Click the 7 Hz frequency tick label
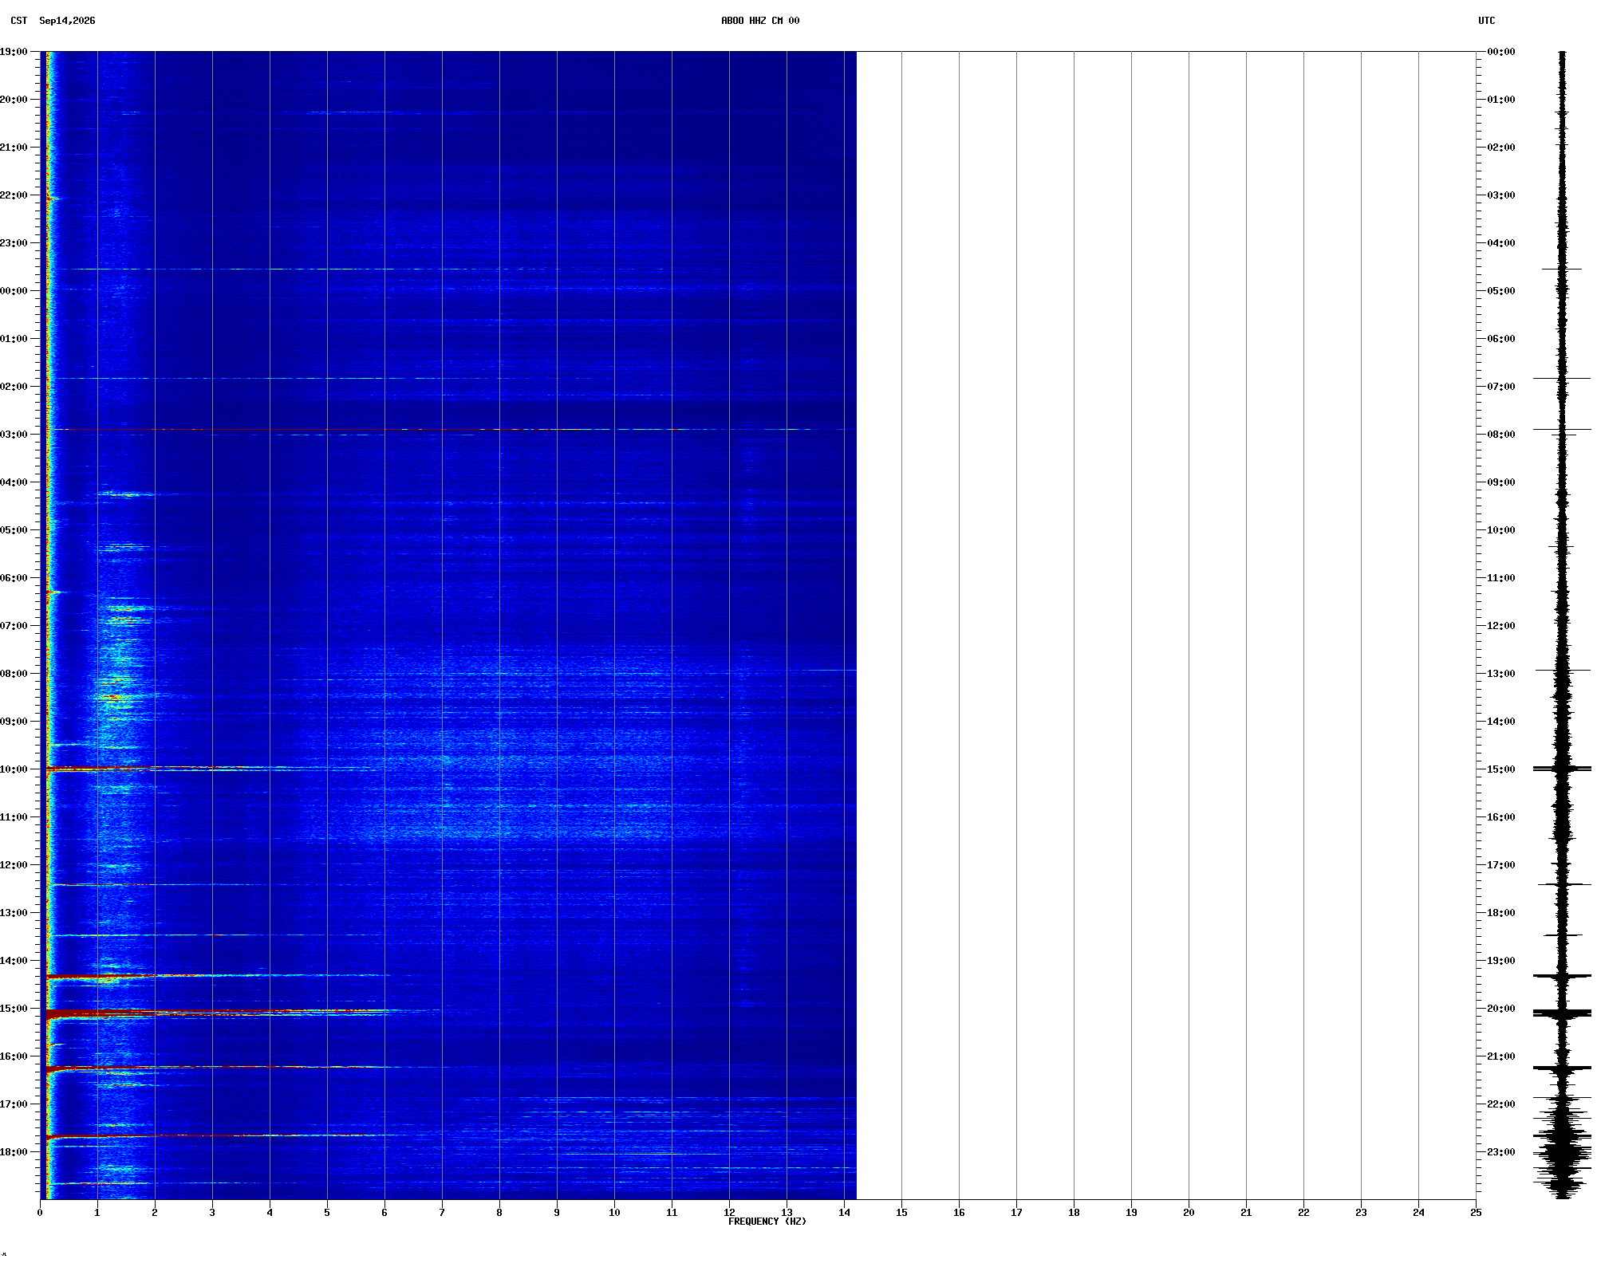This screenshot has width=1597, height=1263. pos(442,1213)
